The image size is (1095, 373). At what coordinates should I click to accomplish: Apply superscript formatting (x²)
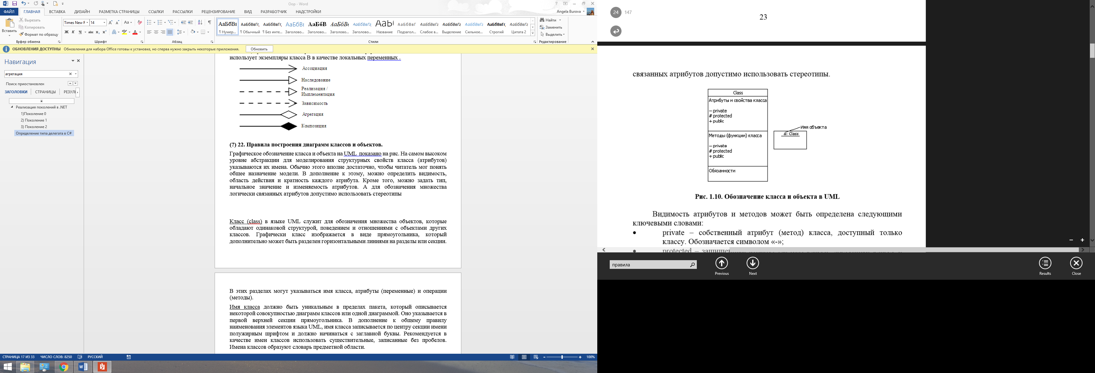pyautogui.click(x=104, y=32)
